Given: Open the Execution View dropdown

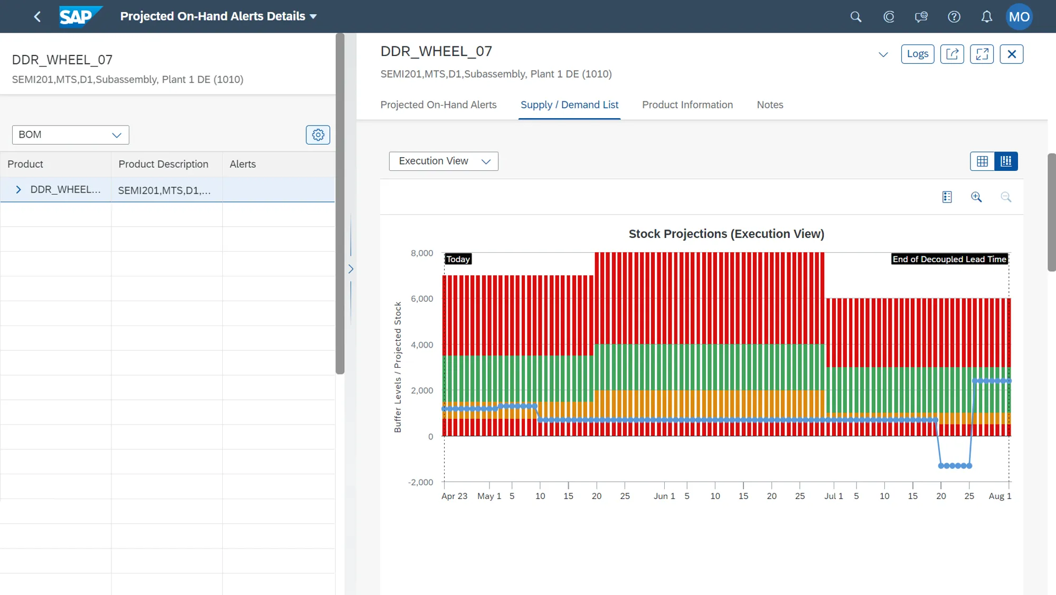Looking at the screenshot, I should point(444,161).
